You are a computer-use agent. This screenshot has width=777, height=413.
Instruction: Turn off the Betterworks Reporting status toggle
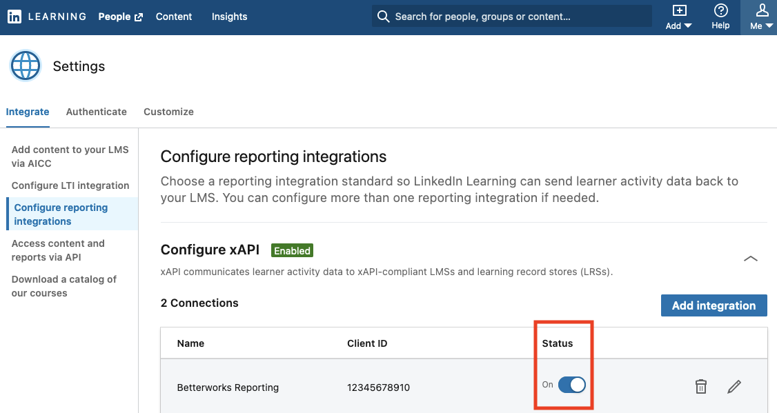tap(571, 385)
